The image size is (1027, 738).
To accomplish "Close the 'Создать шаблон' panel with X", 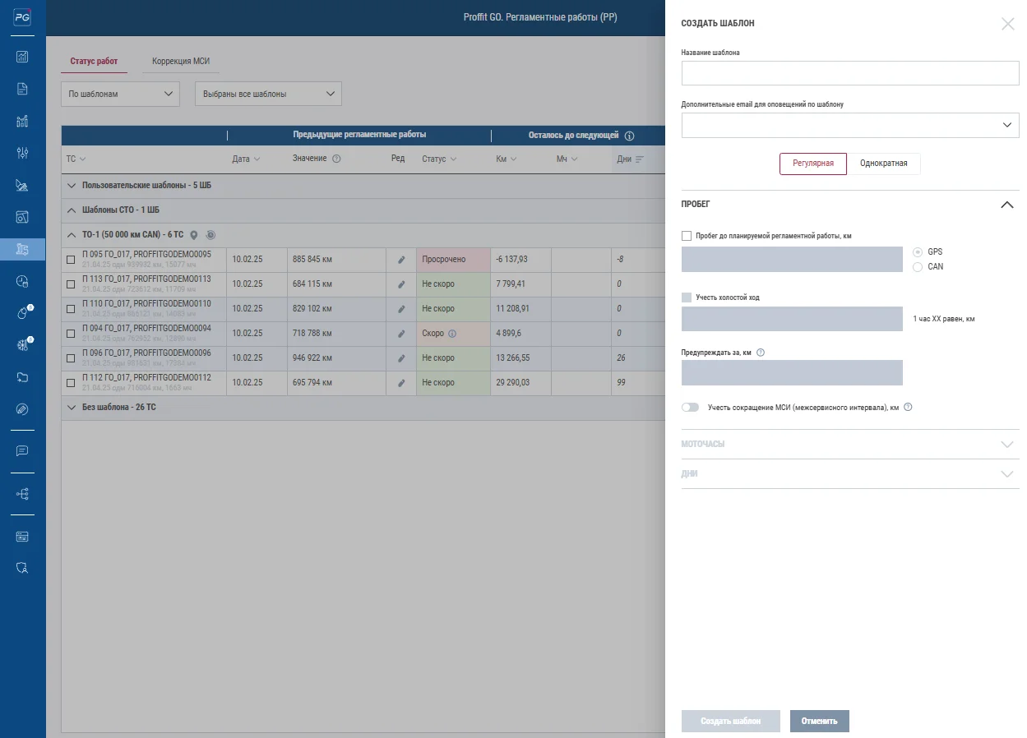I will pyautogui.click(x=1007, y=24).
